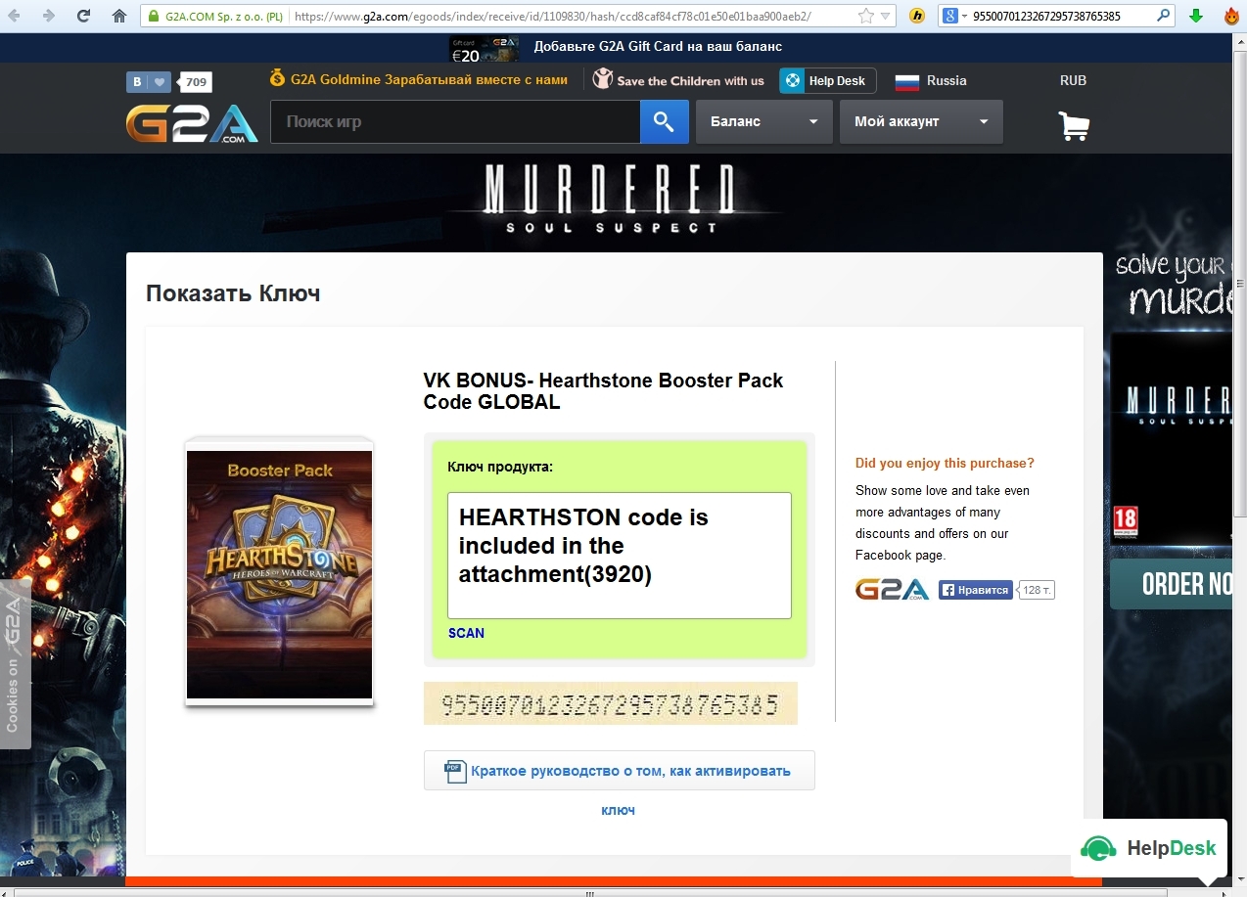Open downloads with the green arrow icon
The image size is (1247, 897).
pos(1195,17)
